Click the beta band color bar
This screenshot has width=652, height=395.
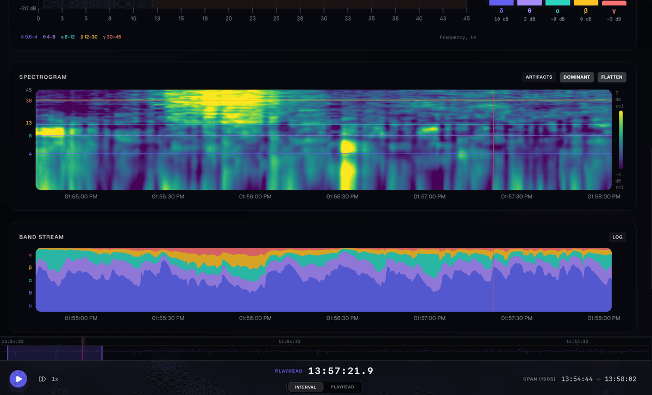pos(586,3)
